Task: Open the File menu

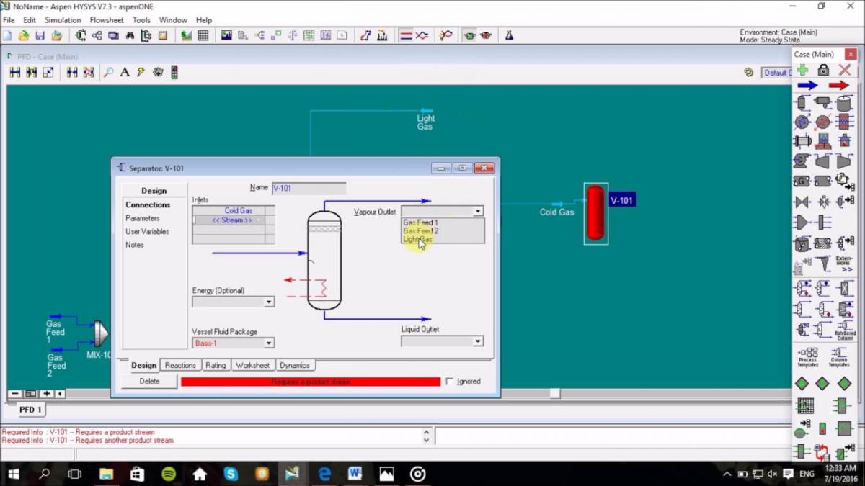Action: (x=9, y=20)
